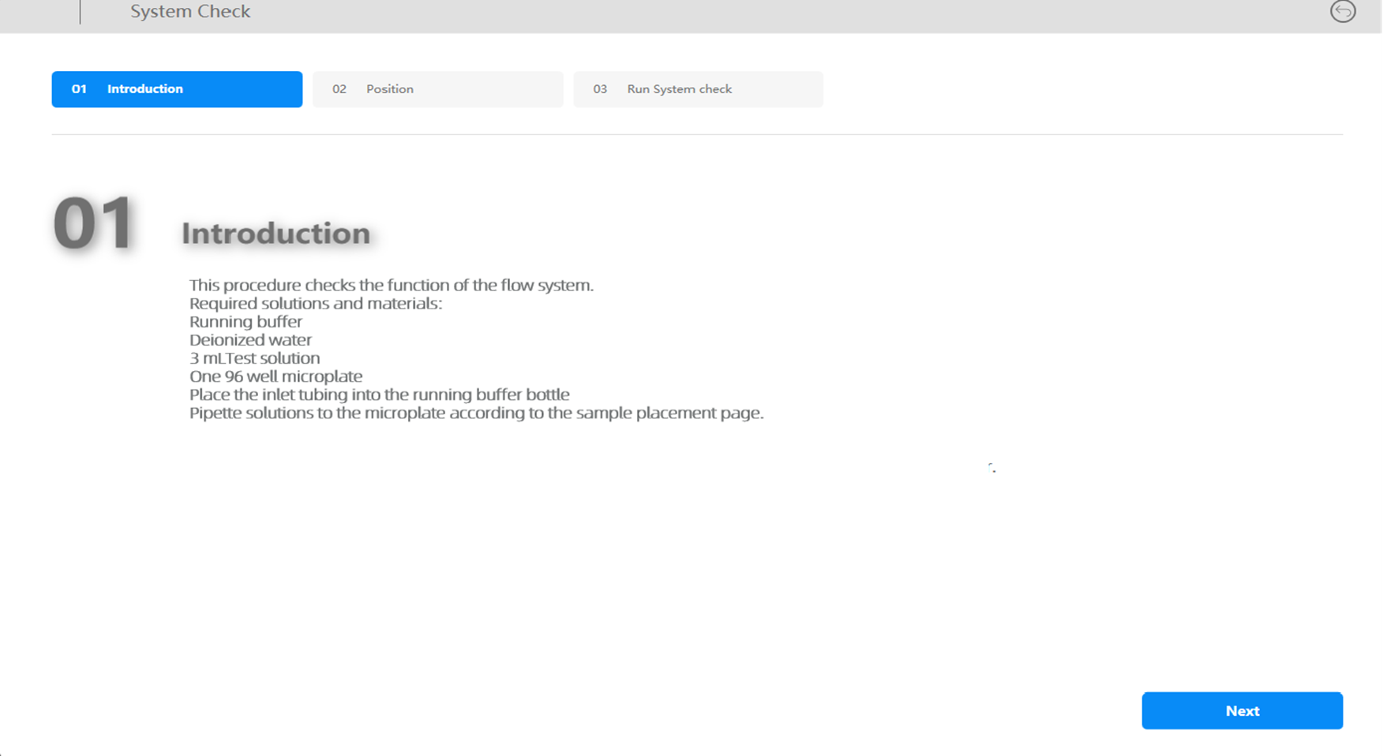Image resolution: width=1383 pixels, height=756 pixels.
Task: Click the 02 number in Position tab
Action: (339, 89)
